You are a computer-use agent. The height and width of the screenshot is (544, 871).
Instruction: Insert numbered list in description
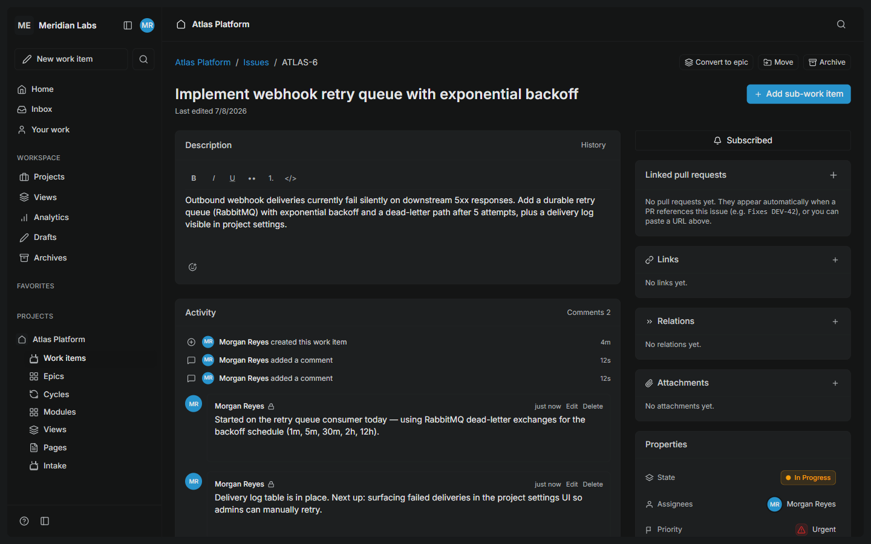[271, 178]
